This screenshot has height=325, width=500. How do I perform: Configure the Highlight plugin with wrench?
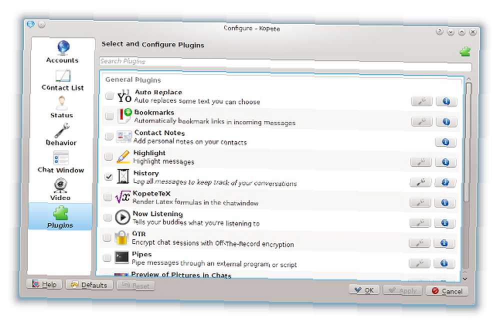click(x=421, y=162)
